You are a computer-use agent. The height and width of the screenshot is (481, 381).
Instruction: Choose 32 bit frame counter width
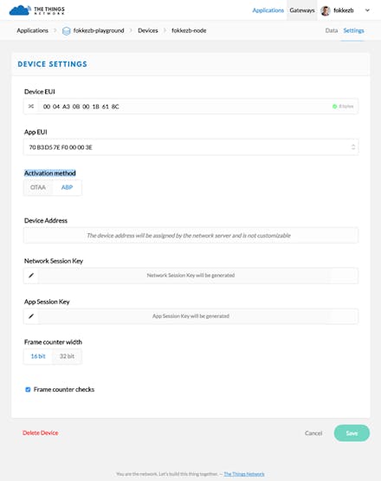click(67, 356)
